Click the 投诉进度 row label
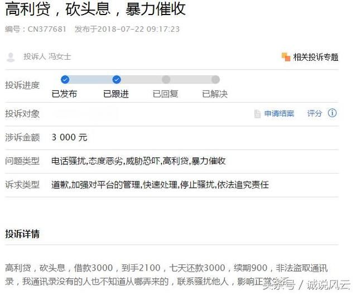This screenshot has height=294, width=357. (x=22, y=85)
